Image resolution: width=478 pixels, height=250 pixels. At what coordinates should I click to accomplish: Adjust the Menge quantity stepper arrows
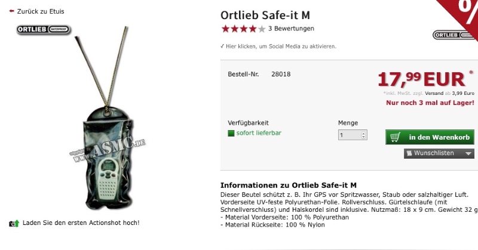coord(364,135)
